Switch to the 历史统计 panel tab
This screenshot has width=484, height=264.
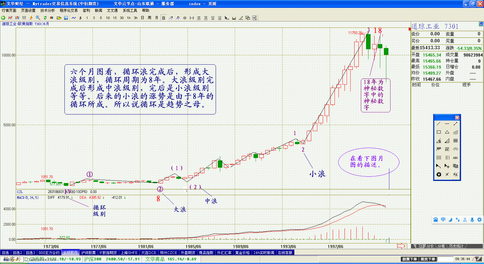click(x=456, y=246)
